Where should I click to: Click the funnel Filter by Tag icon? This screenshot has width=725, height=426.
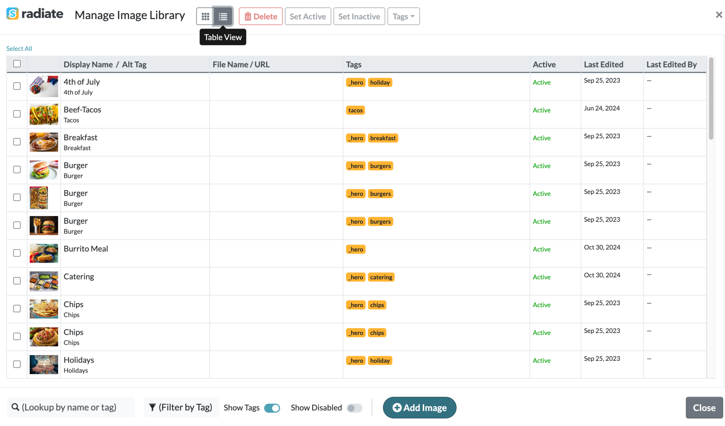click(152, 407)
